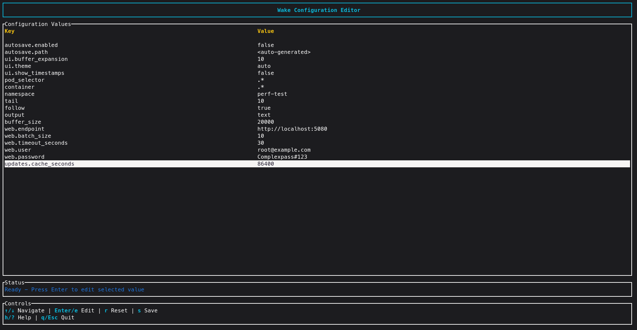The height and width of the screenshot is (330, 637).
Task: Select the ui.show_timestamps setting row
Action: [35, 73]
